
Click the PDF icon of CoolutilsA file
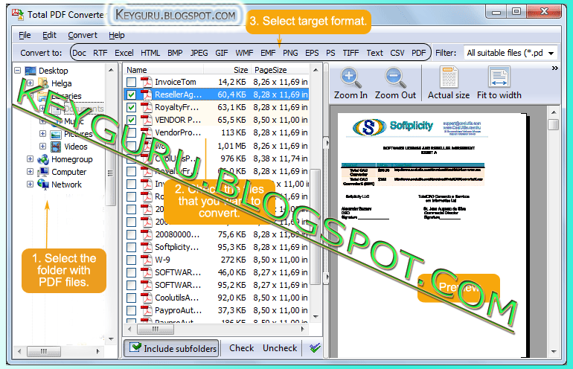147,298
